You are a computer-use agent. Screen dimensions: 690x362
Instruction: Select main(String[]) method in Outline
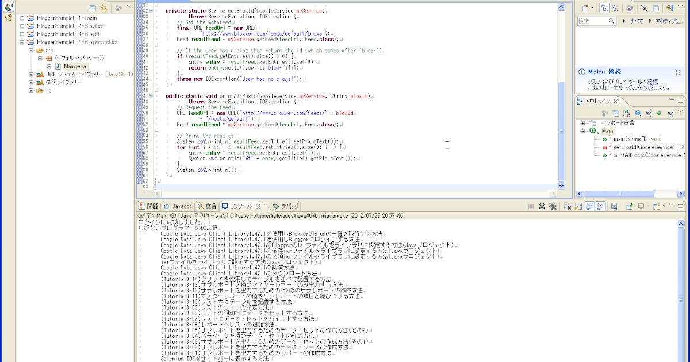638,139
